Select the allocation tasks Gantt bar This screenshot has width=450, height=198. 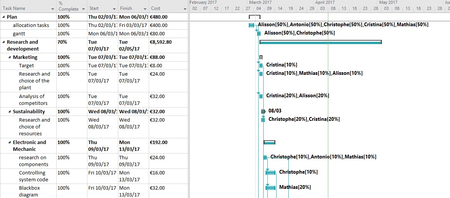point(251,25)
